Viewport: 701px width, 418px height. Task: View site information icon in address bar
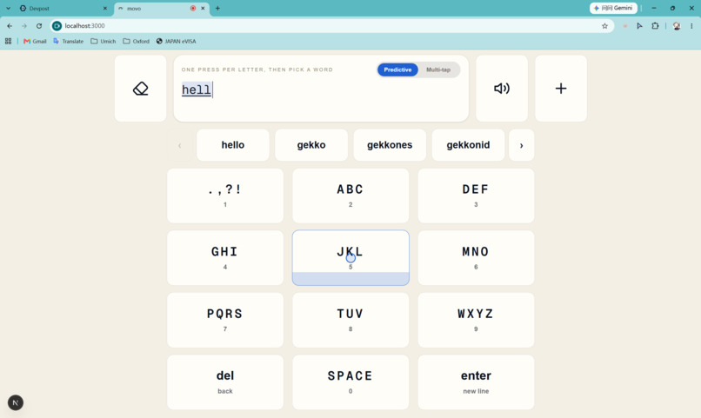coord(57,26)
